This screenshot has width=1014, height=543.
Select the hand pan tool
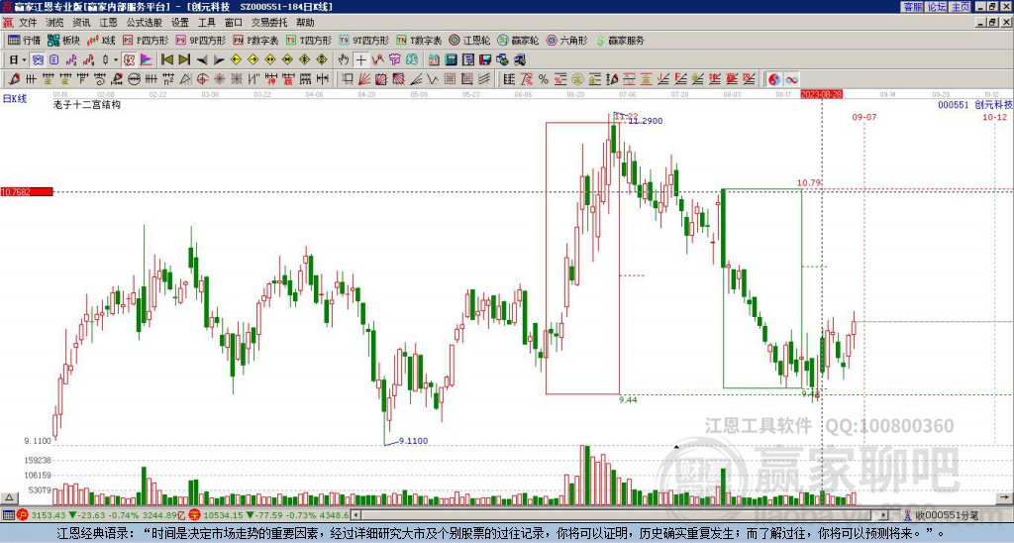344,60
